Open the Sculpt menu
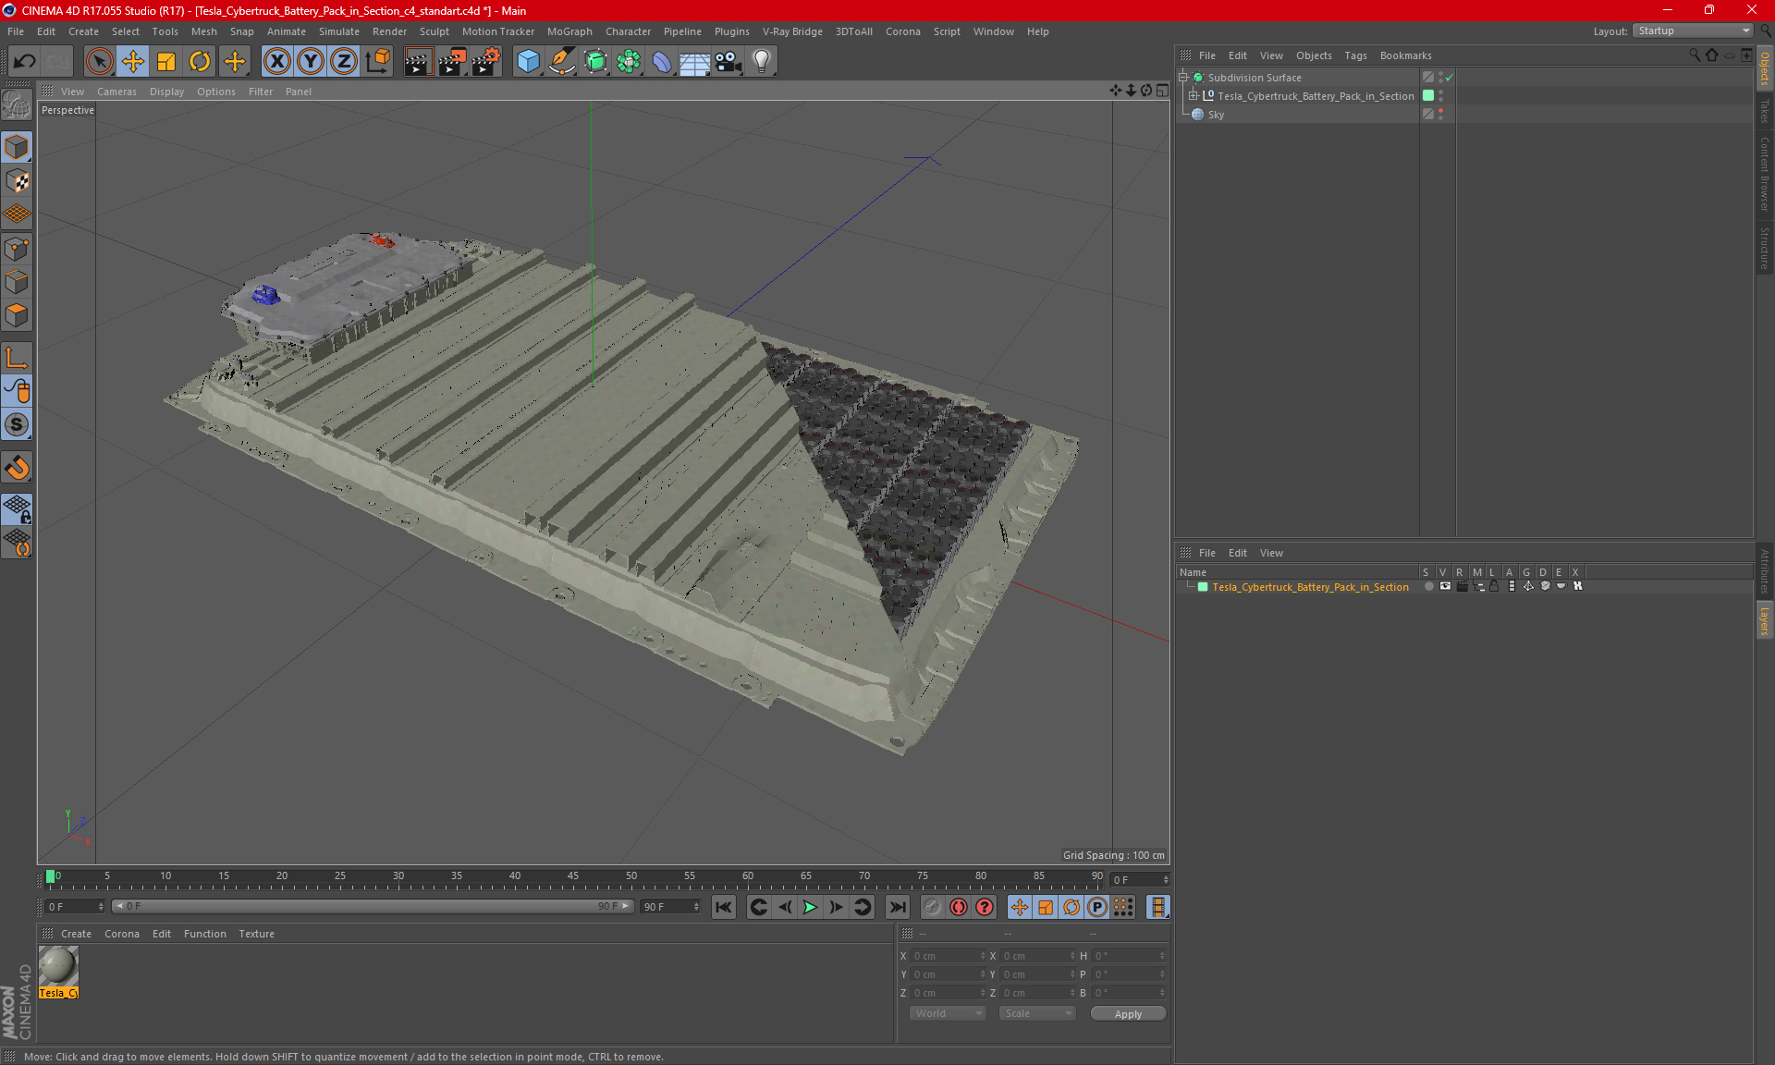This screenshot has width=1775, height=1065. point(434,31)
